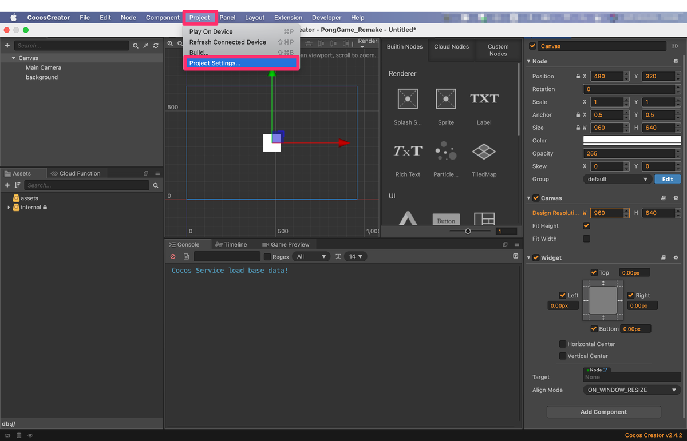Open the Canvas component gear menu

(676, 198)
